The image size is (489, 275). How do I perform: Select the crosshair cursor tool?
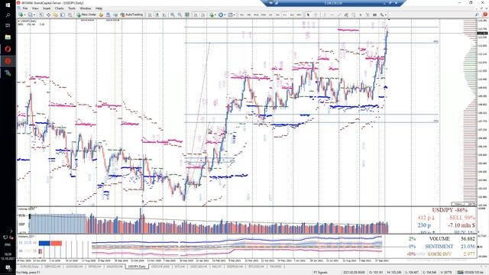315,15
